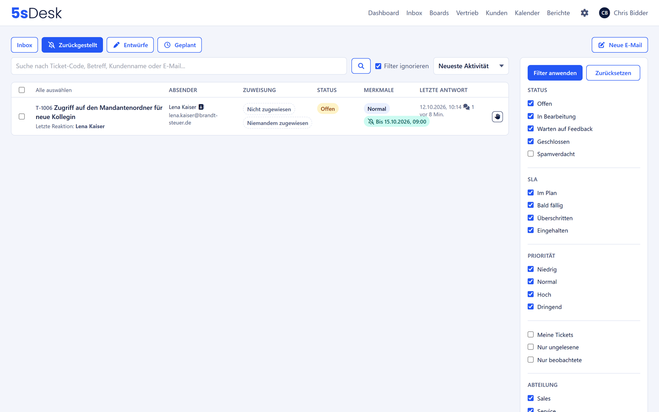Switch to the Zurückgestellt tab

click(72, 45)
